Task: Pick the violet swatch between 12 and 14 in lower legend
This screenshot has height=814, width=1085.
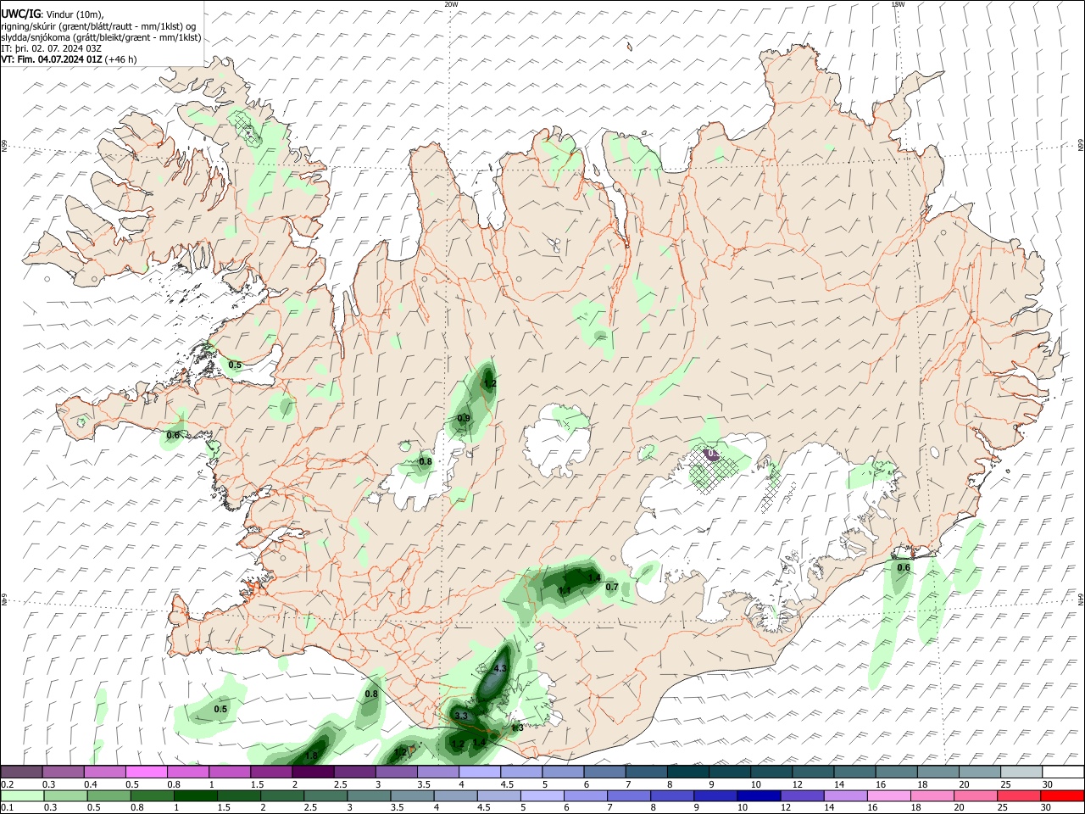Action: pyautogui.click(x=802, y=796)
